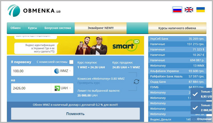Switch language to Russian flag
The width and height of the screenshot is (213, 123).
tap(177, 10)
